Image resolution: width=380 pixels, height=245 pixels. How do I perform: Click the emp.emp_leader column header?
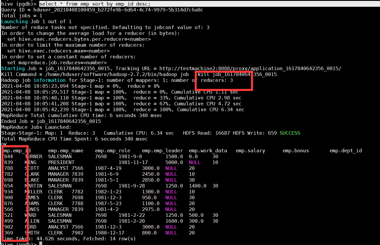click(162, 151)
